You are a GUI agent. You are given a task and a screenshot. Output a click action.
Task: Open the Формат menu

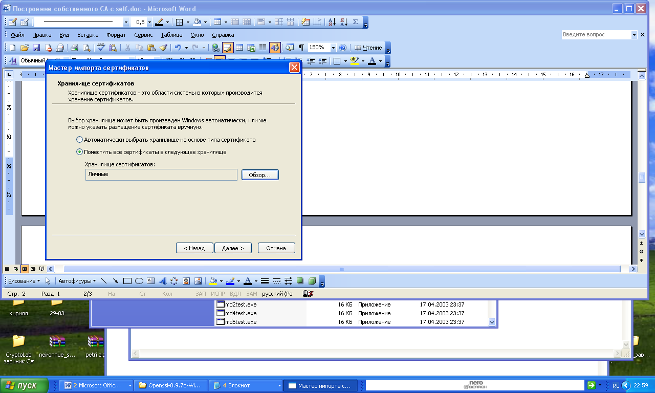(116, 35)
